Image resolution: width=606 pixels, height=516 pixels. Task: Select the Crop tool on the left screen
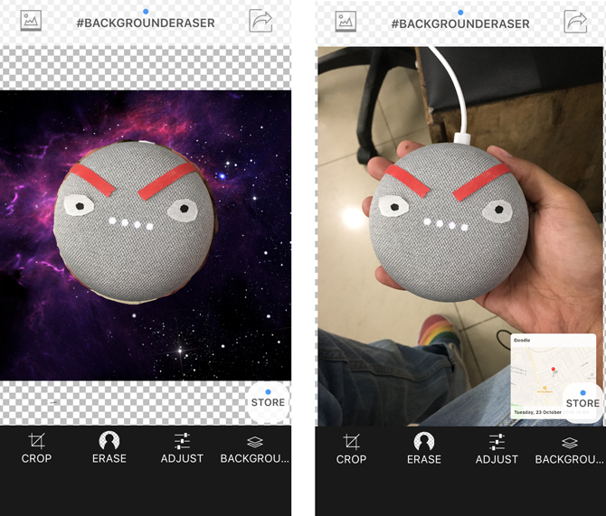click(36, 448)
